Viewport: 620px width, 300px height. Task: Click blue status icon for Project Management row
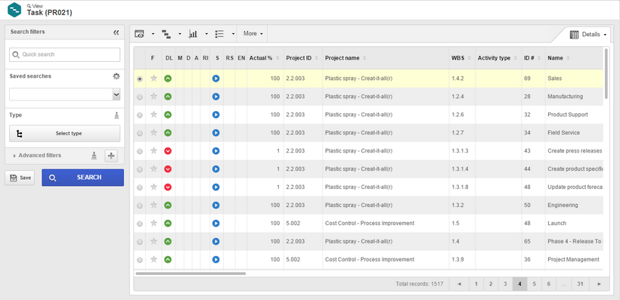(215, 260)
